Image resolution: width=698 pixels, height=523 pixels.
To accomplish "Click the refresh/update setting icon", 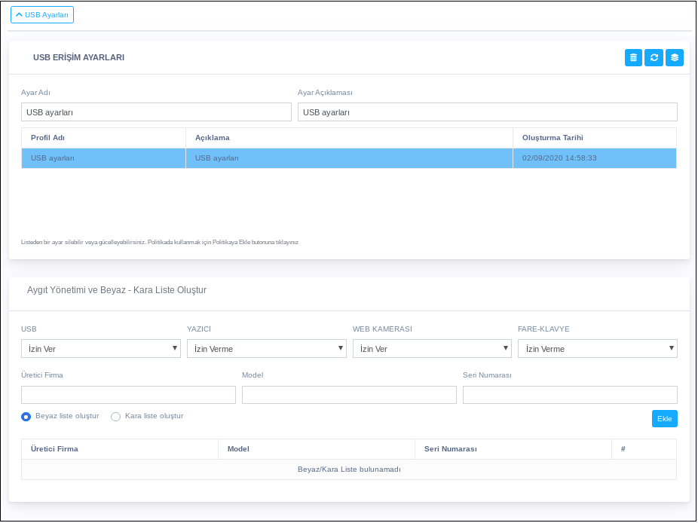I will (654, 57).
